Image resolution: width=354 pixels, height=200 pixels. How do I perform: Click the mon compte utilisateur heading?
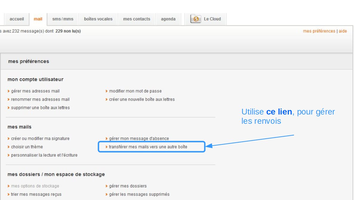click(x=36, y=80)
